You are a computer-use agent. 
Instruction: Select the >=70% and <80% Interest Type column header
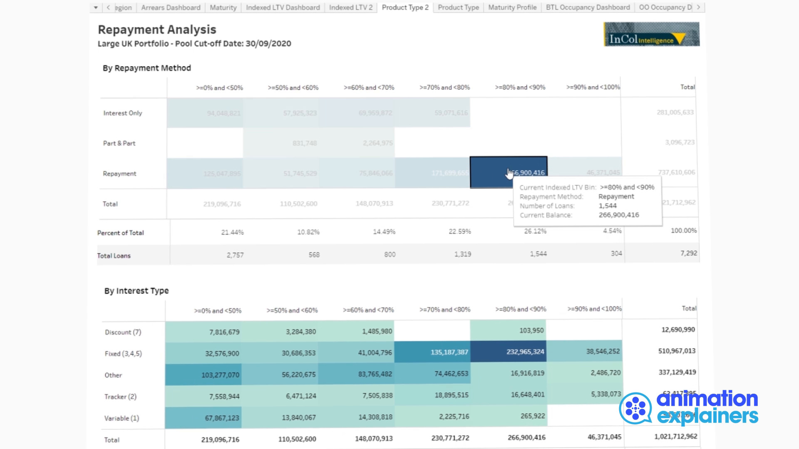click(x=445, y=309)
